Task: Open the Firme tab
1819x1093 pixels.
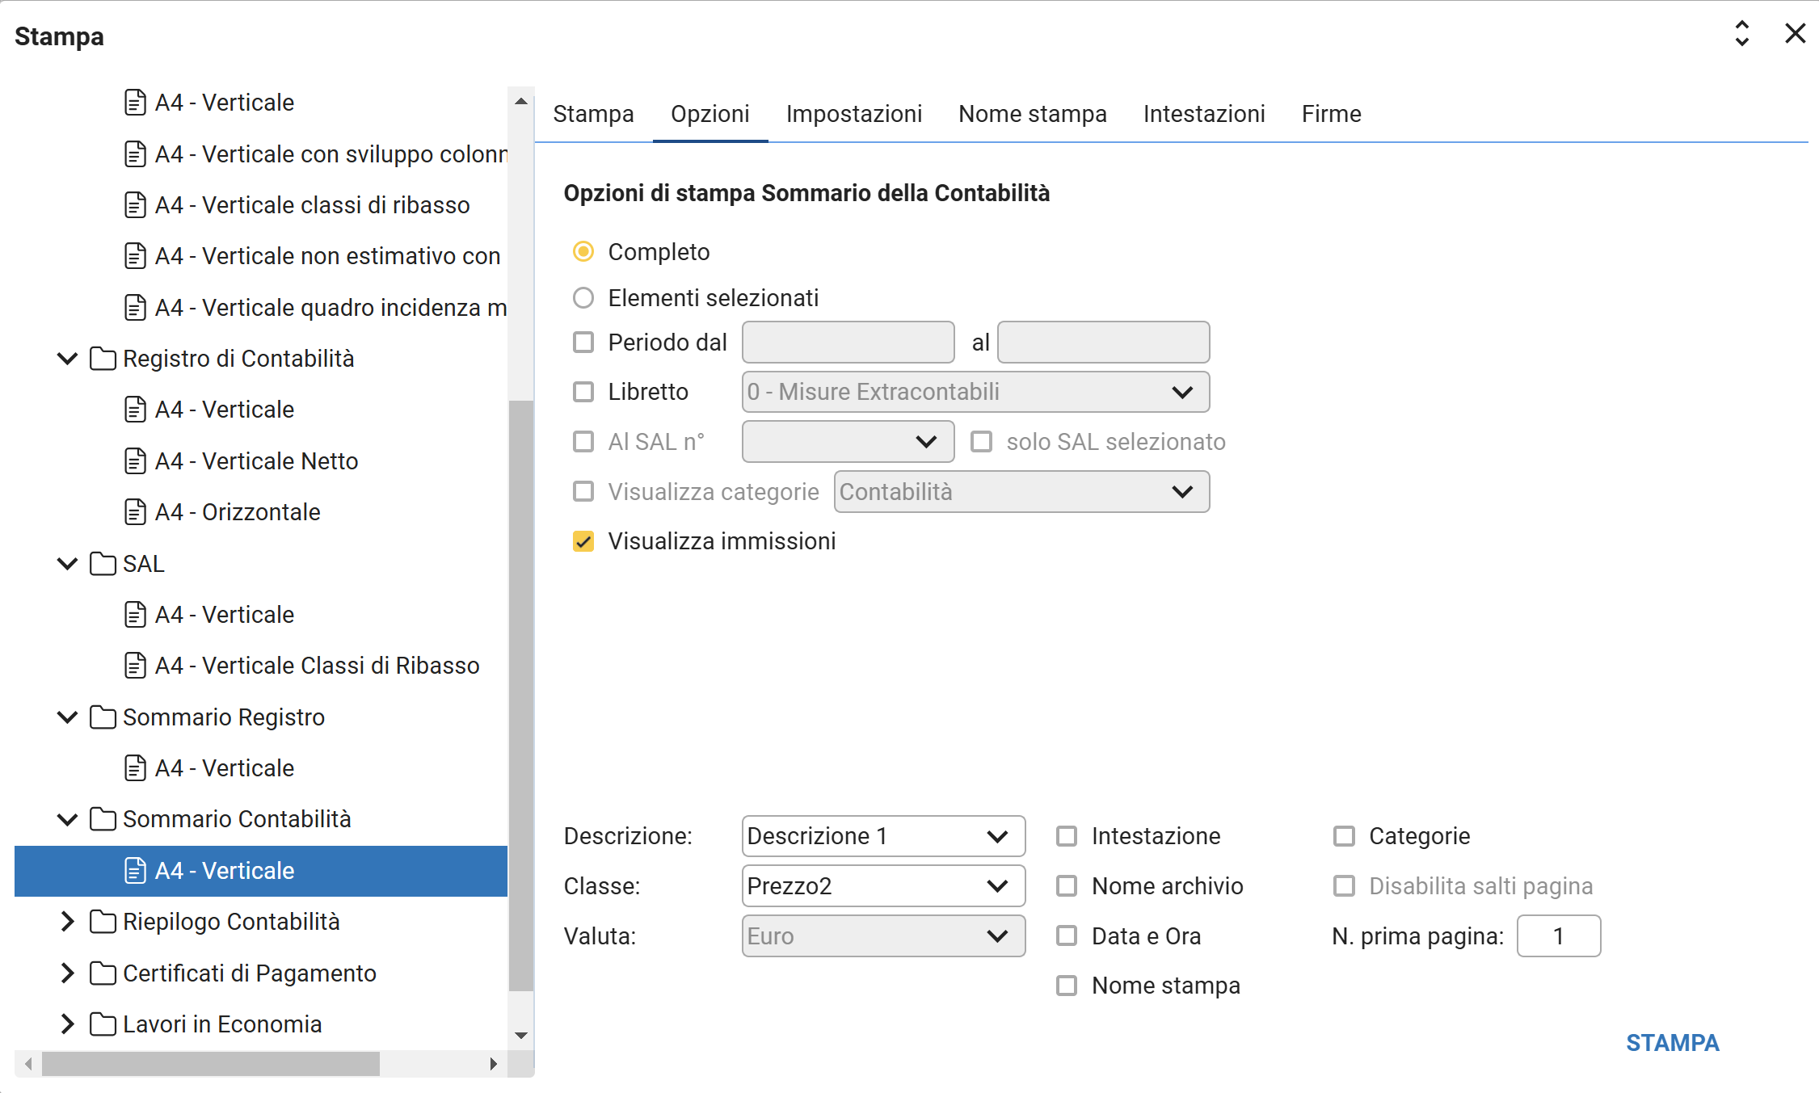Action: pyautogui.click(x=1331, y=114)
